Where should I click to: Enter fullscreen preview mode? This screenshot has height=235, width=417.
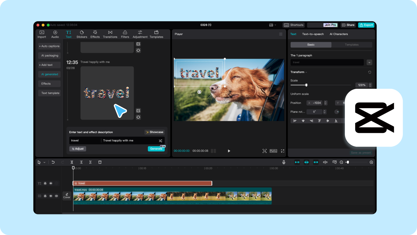283,151
